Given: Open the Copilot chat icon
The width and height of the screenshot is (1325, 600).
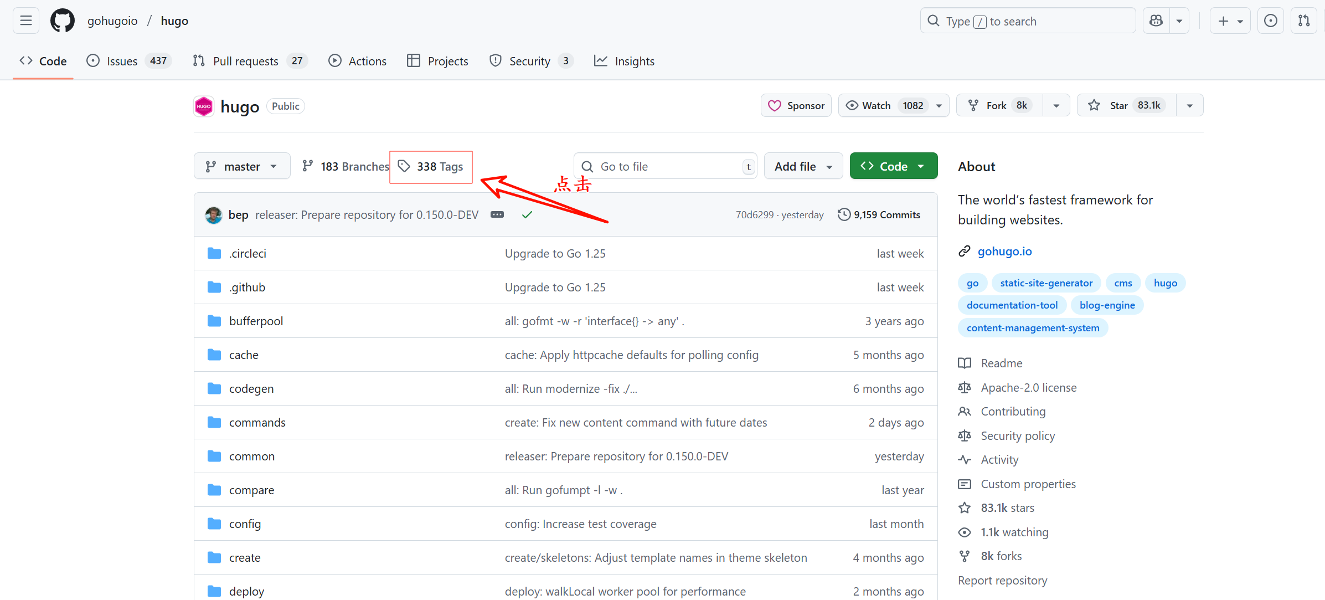Looking at the screenshot, I should coord(1157,21).
